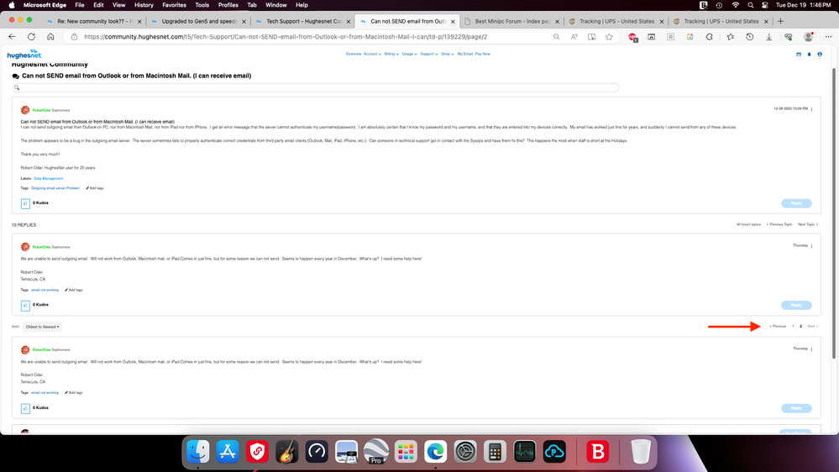Image resolution: width=839 pixels, height=472 pixels.
Task: Open the Data Management label link
Action: [48, 178]
